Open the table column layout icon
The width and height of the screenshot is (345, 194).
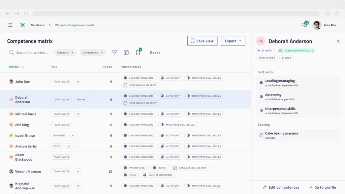tap(126, 53)
